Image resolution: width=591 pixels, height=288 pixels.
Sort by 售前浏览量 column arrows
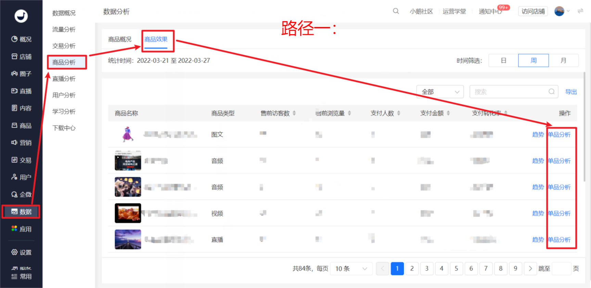click(349, 113)
